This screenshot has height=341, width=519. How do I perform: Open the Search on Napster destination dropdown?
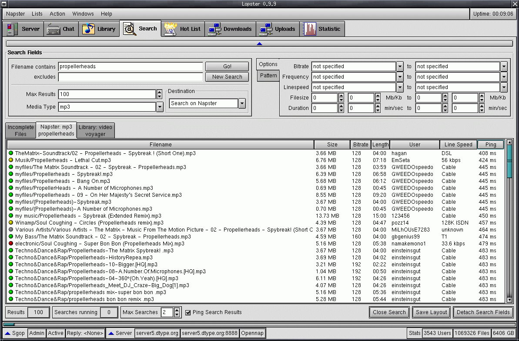[x=242, y=103]
